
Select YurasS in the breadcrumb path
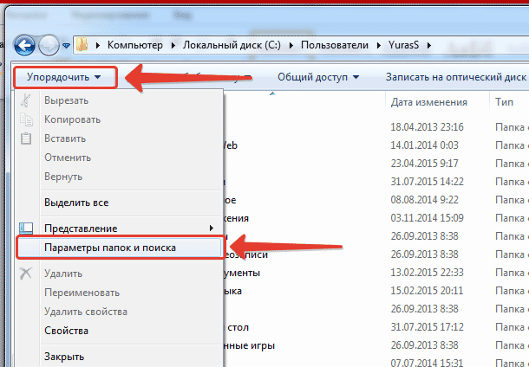point(403,45)
